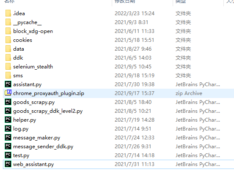Click the cookies folder icon

point(8,40)
